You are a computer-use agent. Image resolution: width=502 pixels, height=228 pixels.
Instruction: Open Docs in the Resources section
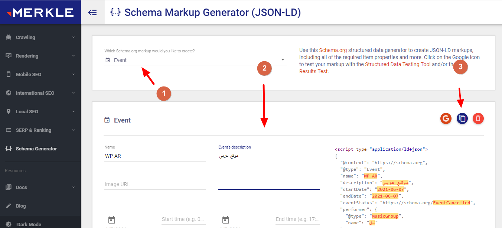(x=21, y=187)
